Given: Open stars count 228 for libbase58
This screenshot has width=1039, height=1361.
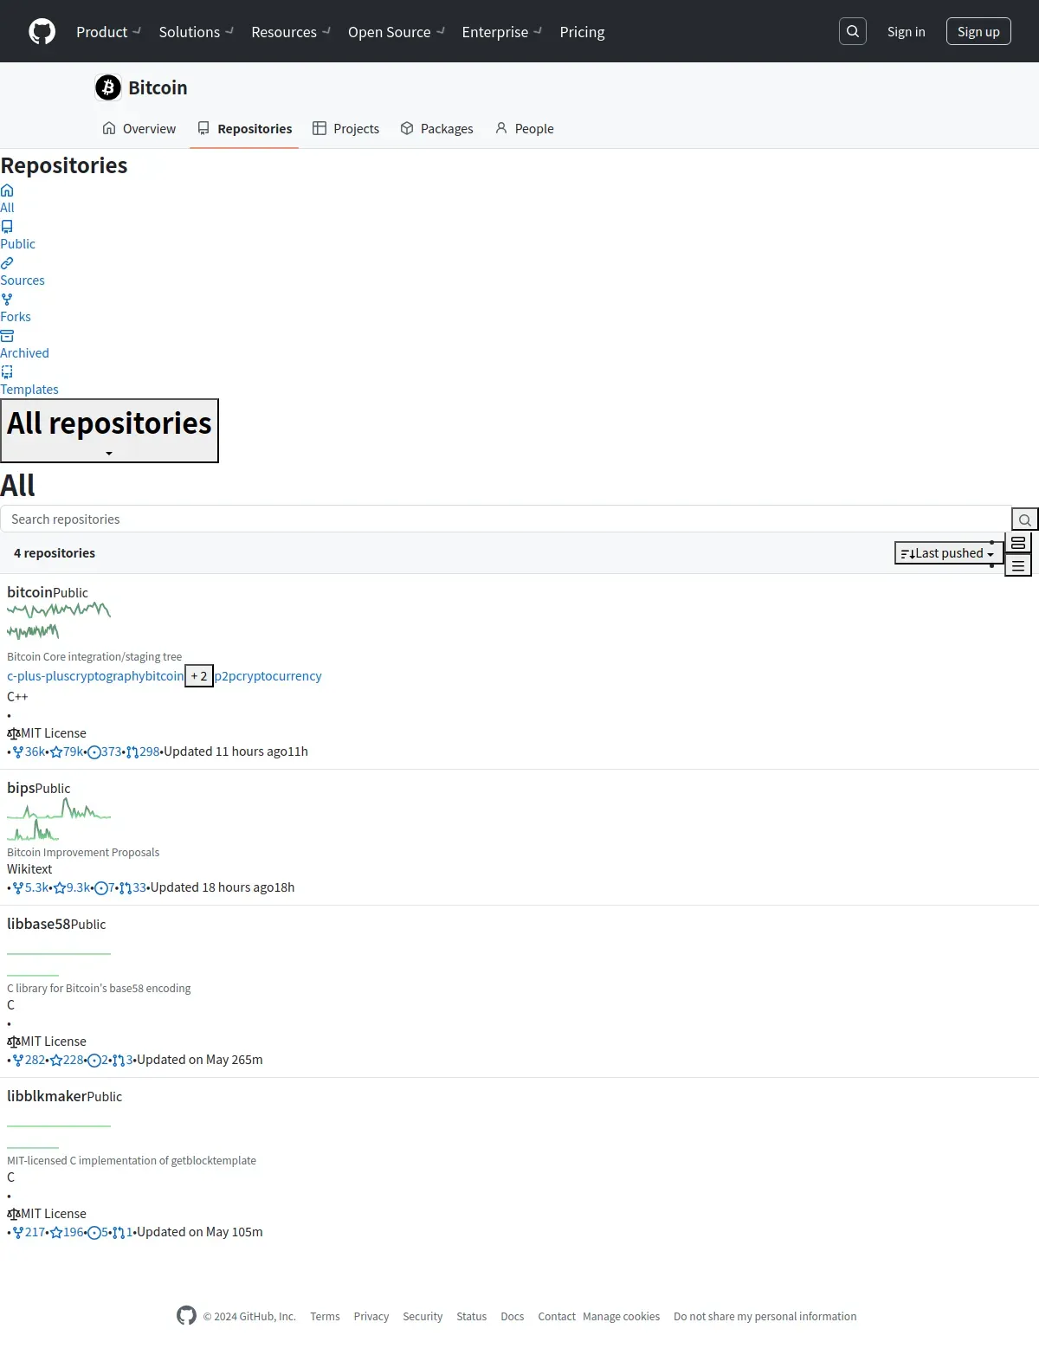Looking at the screenshot, I should pos(67,1060).
